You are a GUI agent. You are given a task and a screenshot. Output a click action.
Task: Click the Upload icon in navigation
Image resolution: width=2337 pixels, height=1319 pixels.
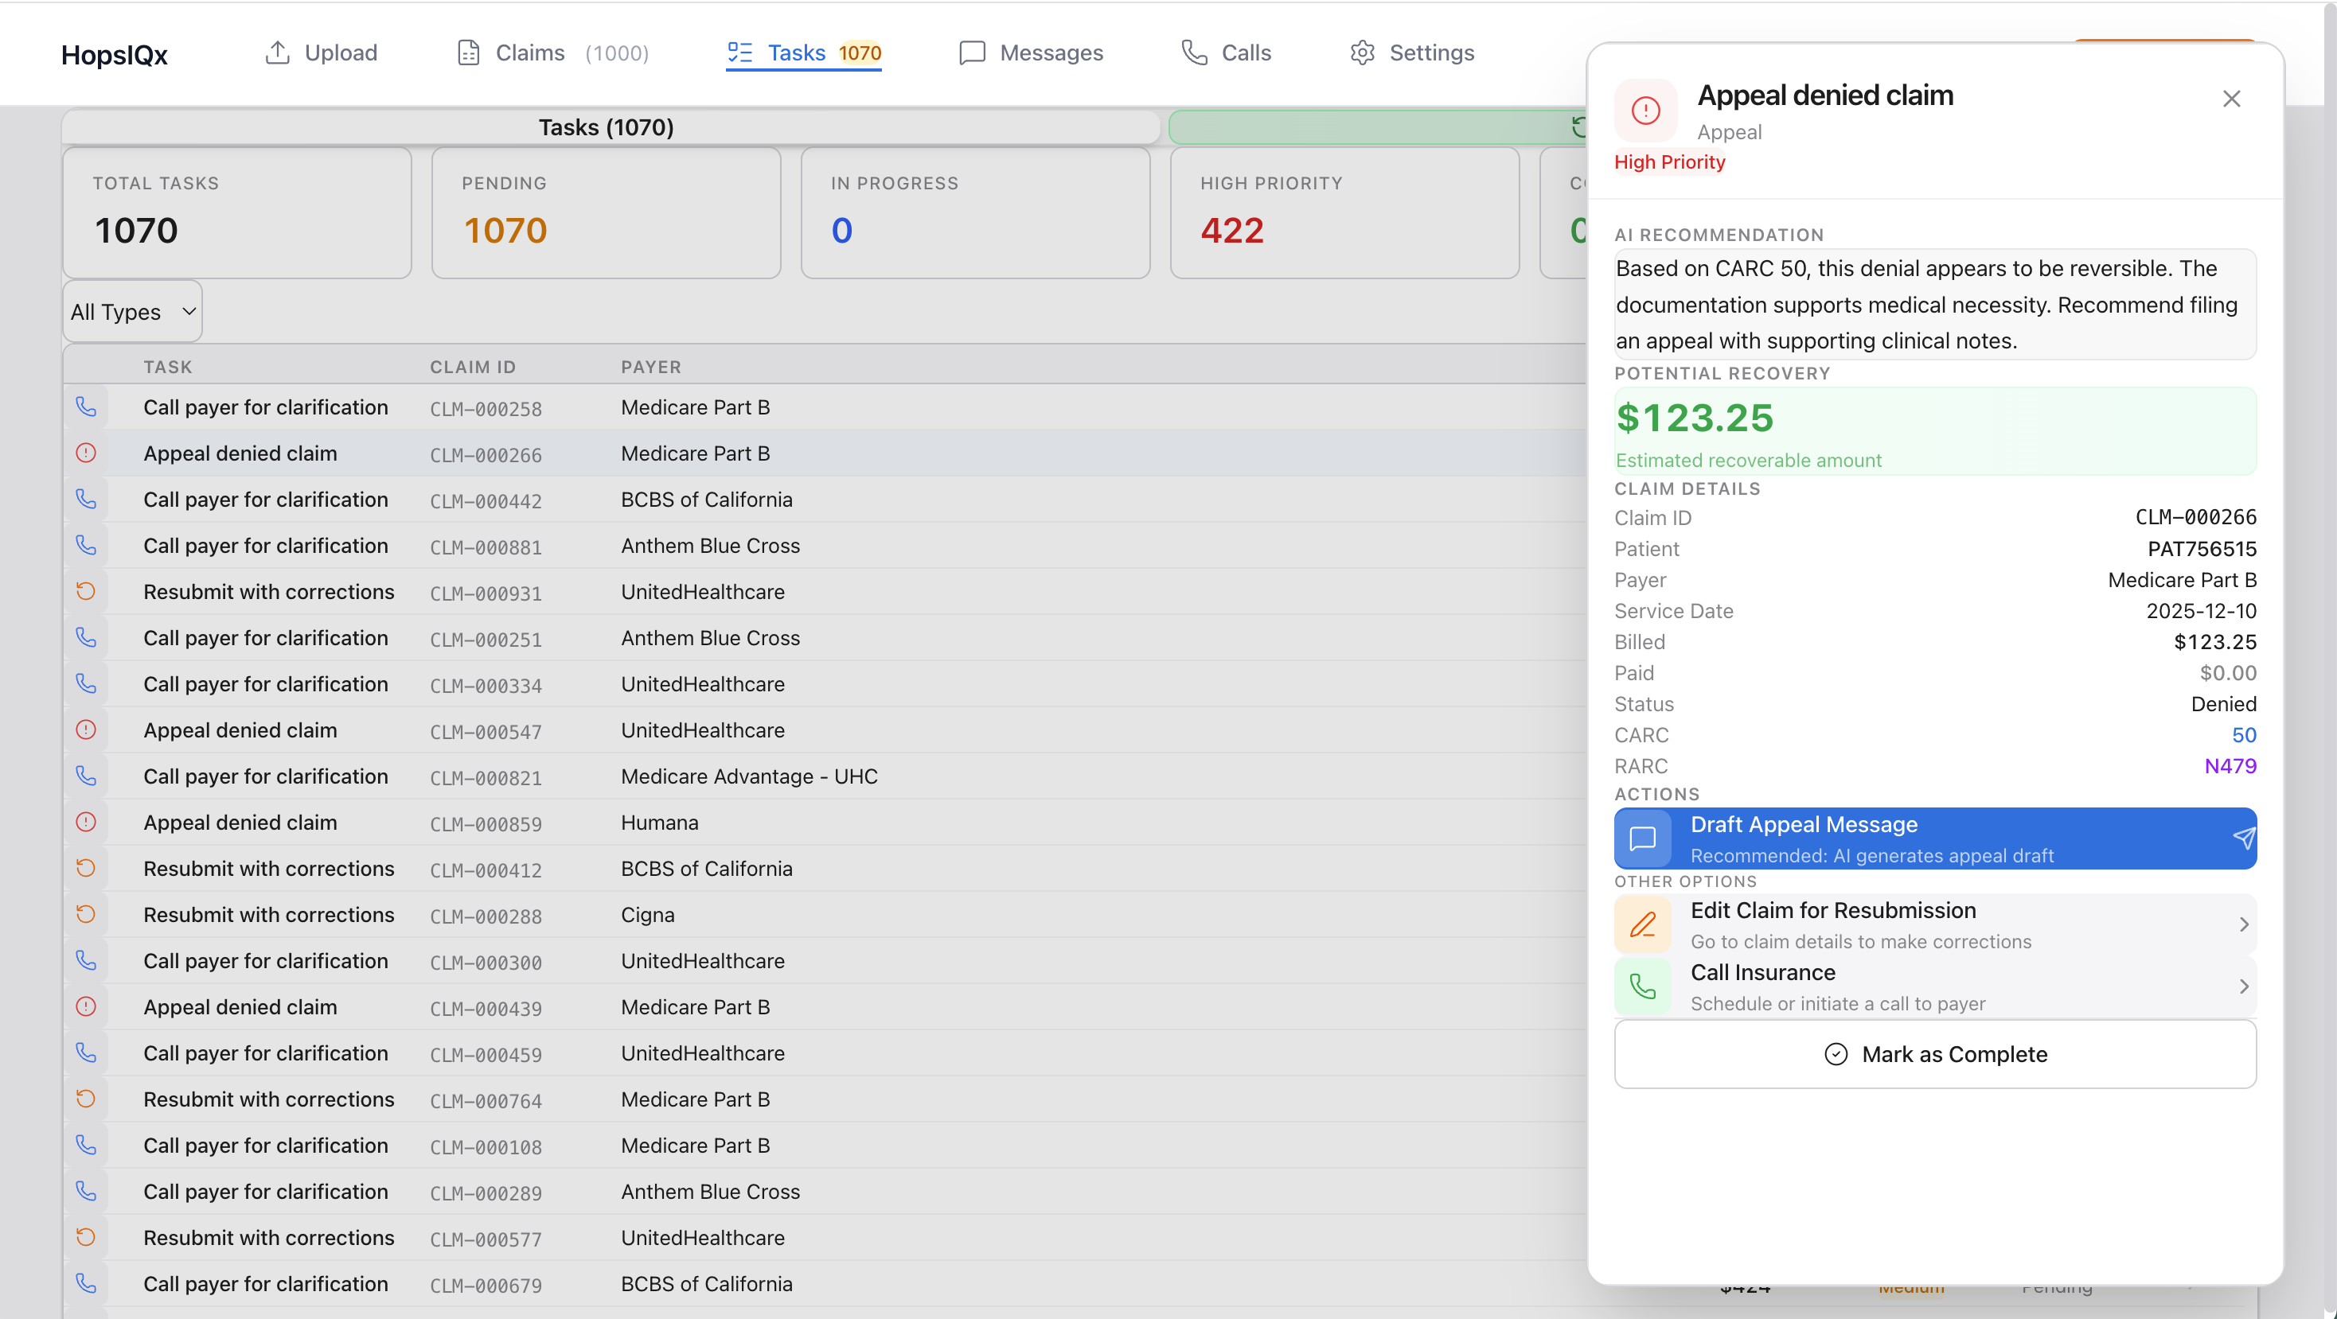277,53
